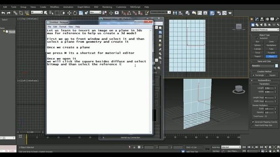The width and height of the screenshot is (280, 157).
Task: Open the Rendering menu
Action: [x=107, y=7]
